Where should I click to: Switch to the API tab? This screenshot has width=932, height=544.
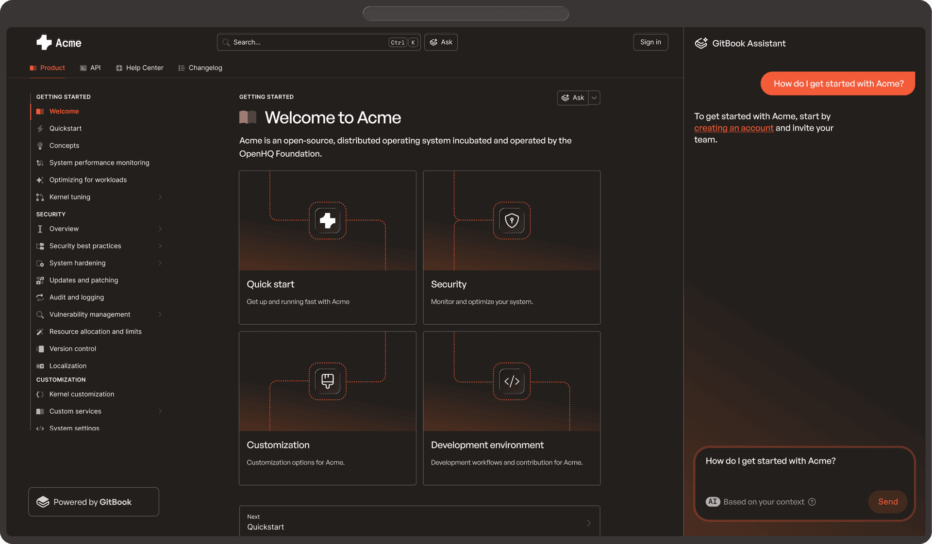[90, 68]
